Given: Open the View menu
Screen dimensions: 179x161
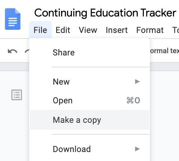Looking at the screenshot, I should (x=88, y=30).
